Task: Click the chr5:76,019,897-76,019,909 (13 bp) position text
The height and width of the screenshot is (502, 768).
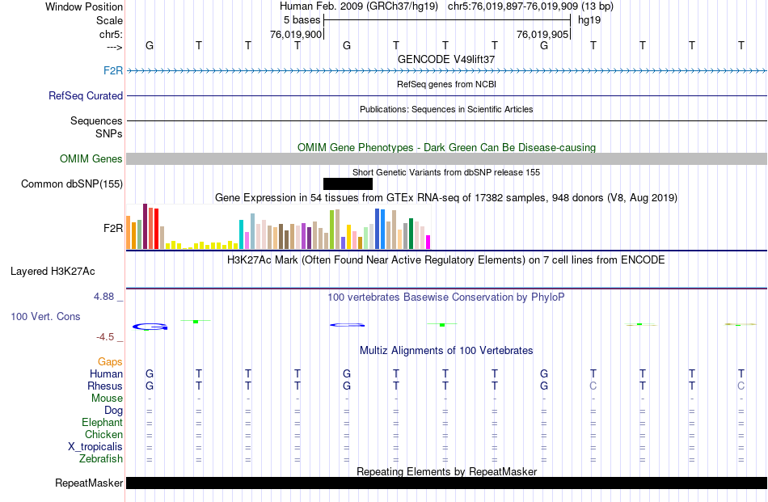Action: (530, 6)
